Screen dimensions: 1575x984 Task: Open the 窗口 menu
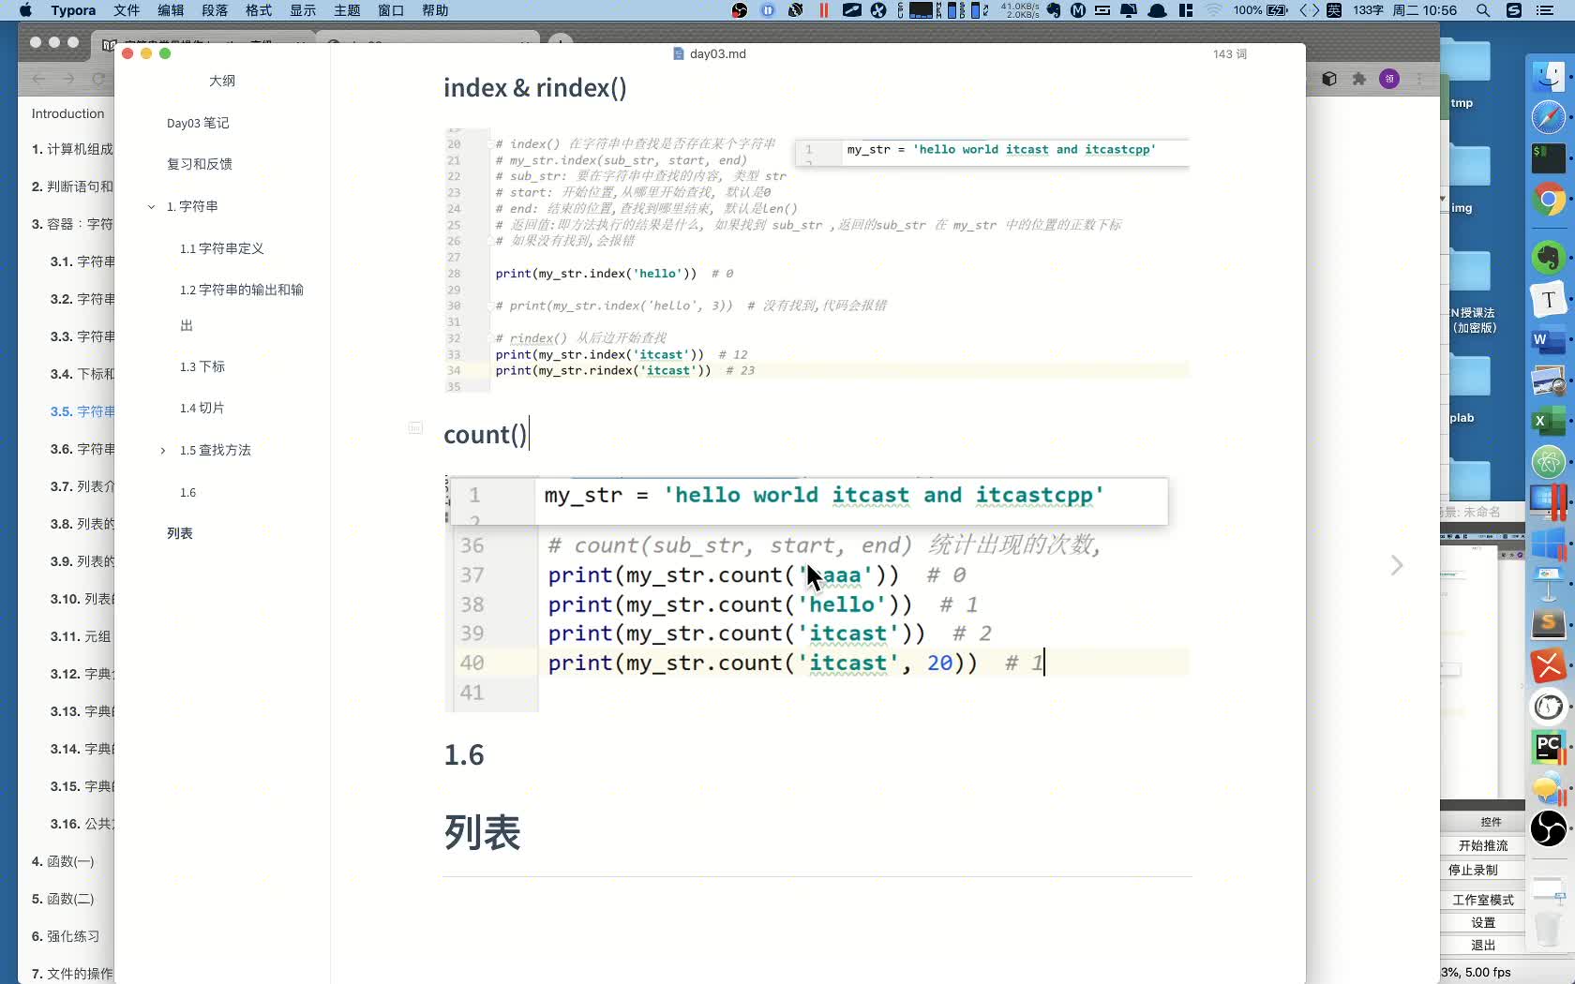tap(391, 10)
